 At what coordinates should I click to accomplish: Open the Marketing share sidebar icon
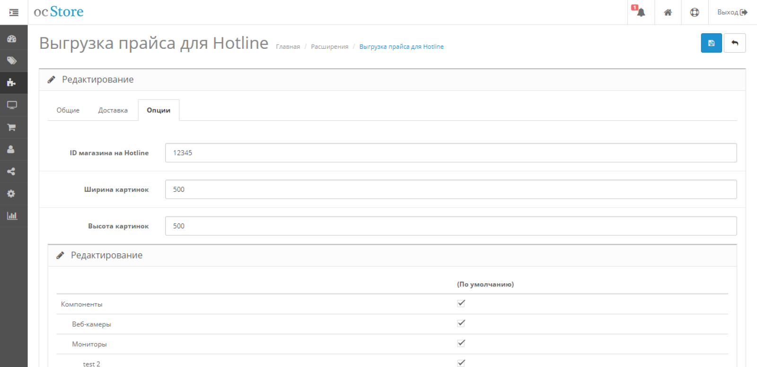tap(12, 171)
